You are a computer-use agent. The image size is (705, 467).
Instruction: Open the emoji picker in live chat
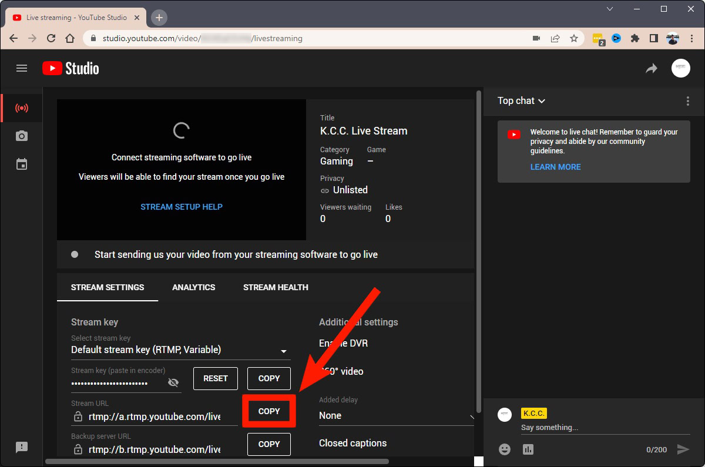pos(504,449)
